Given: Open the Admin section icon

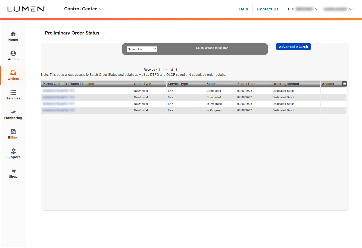Looking at the screenshot, I should click(13, 54).
